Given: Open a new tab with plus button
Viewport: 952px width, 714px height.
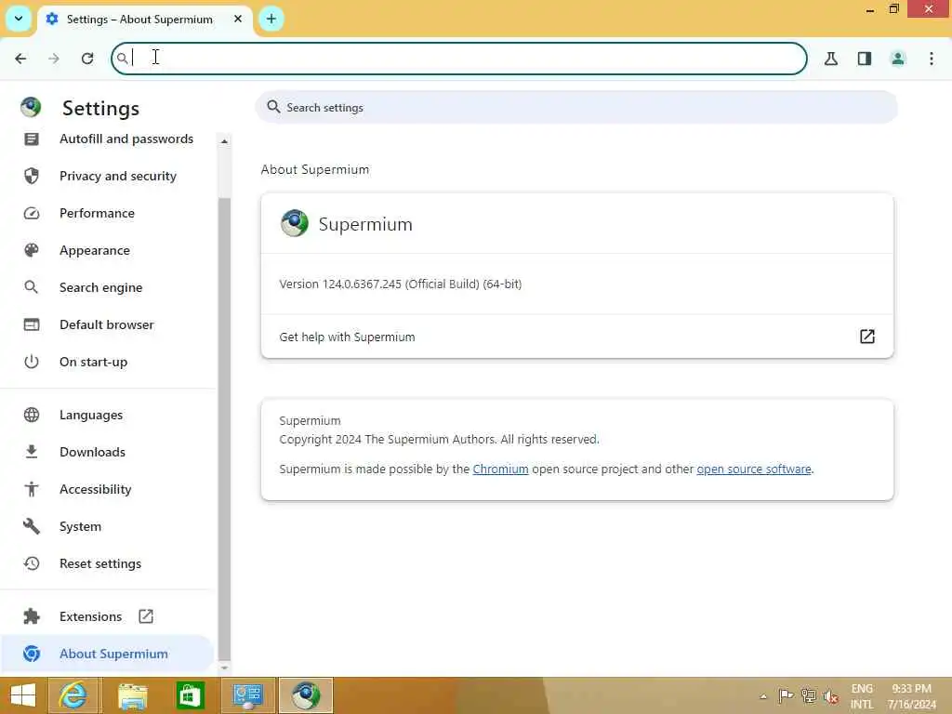Looking at the screenshot, I should pyautogui.click(x=271, y=19).
